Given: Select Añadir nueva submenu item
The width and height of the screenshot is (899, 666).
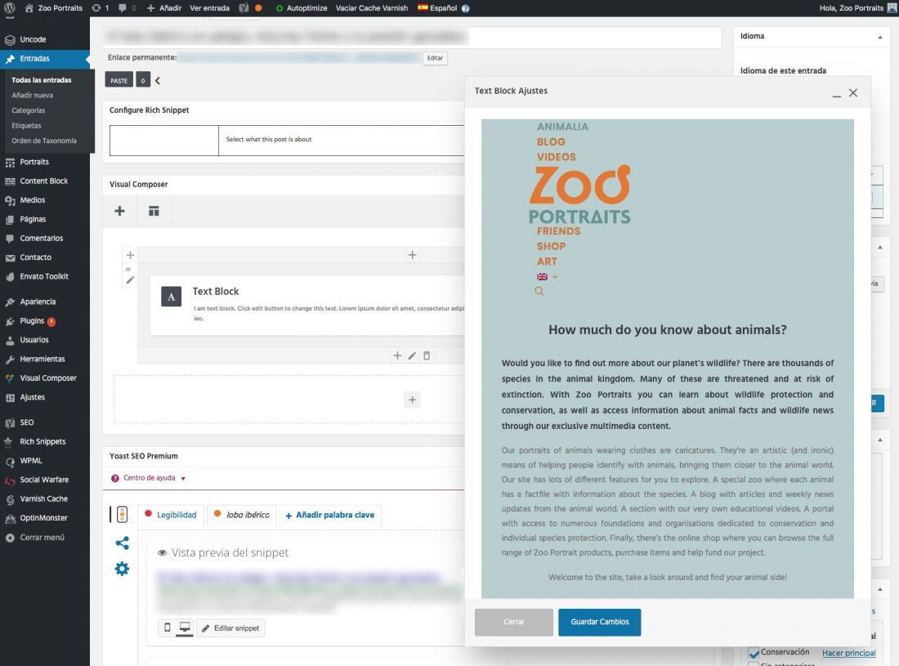Looking at the screenshot, I should (x=32, y=95).
